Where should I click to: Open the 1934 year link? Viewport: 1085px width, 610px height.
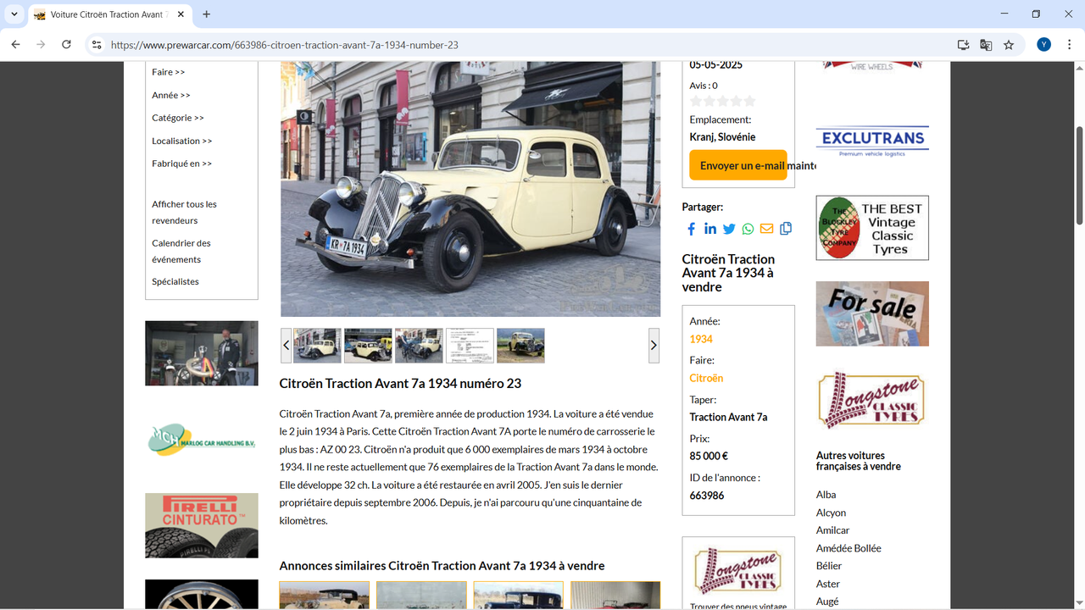[x=701, y=339]
